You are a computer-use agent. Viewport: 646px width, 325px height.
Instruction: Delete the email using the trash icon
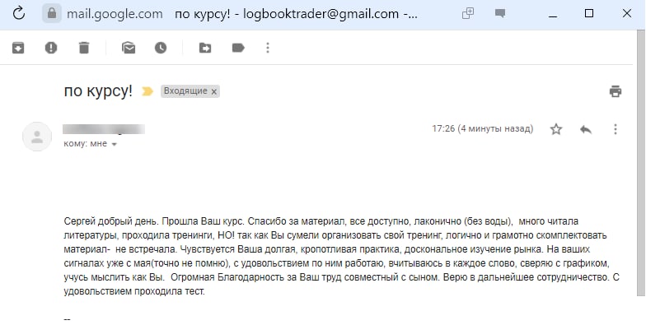[x=84, y=48]
